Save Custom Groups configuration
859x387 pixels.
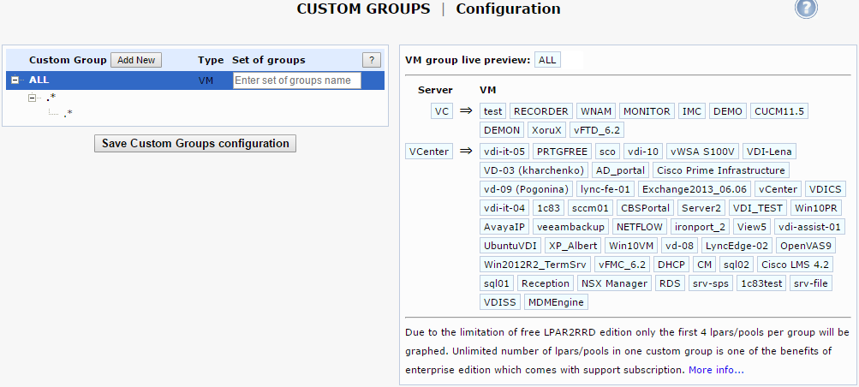tap(194, 143)
